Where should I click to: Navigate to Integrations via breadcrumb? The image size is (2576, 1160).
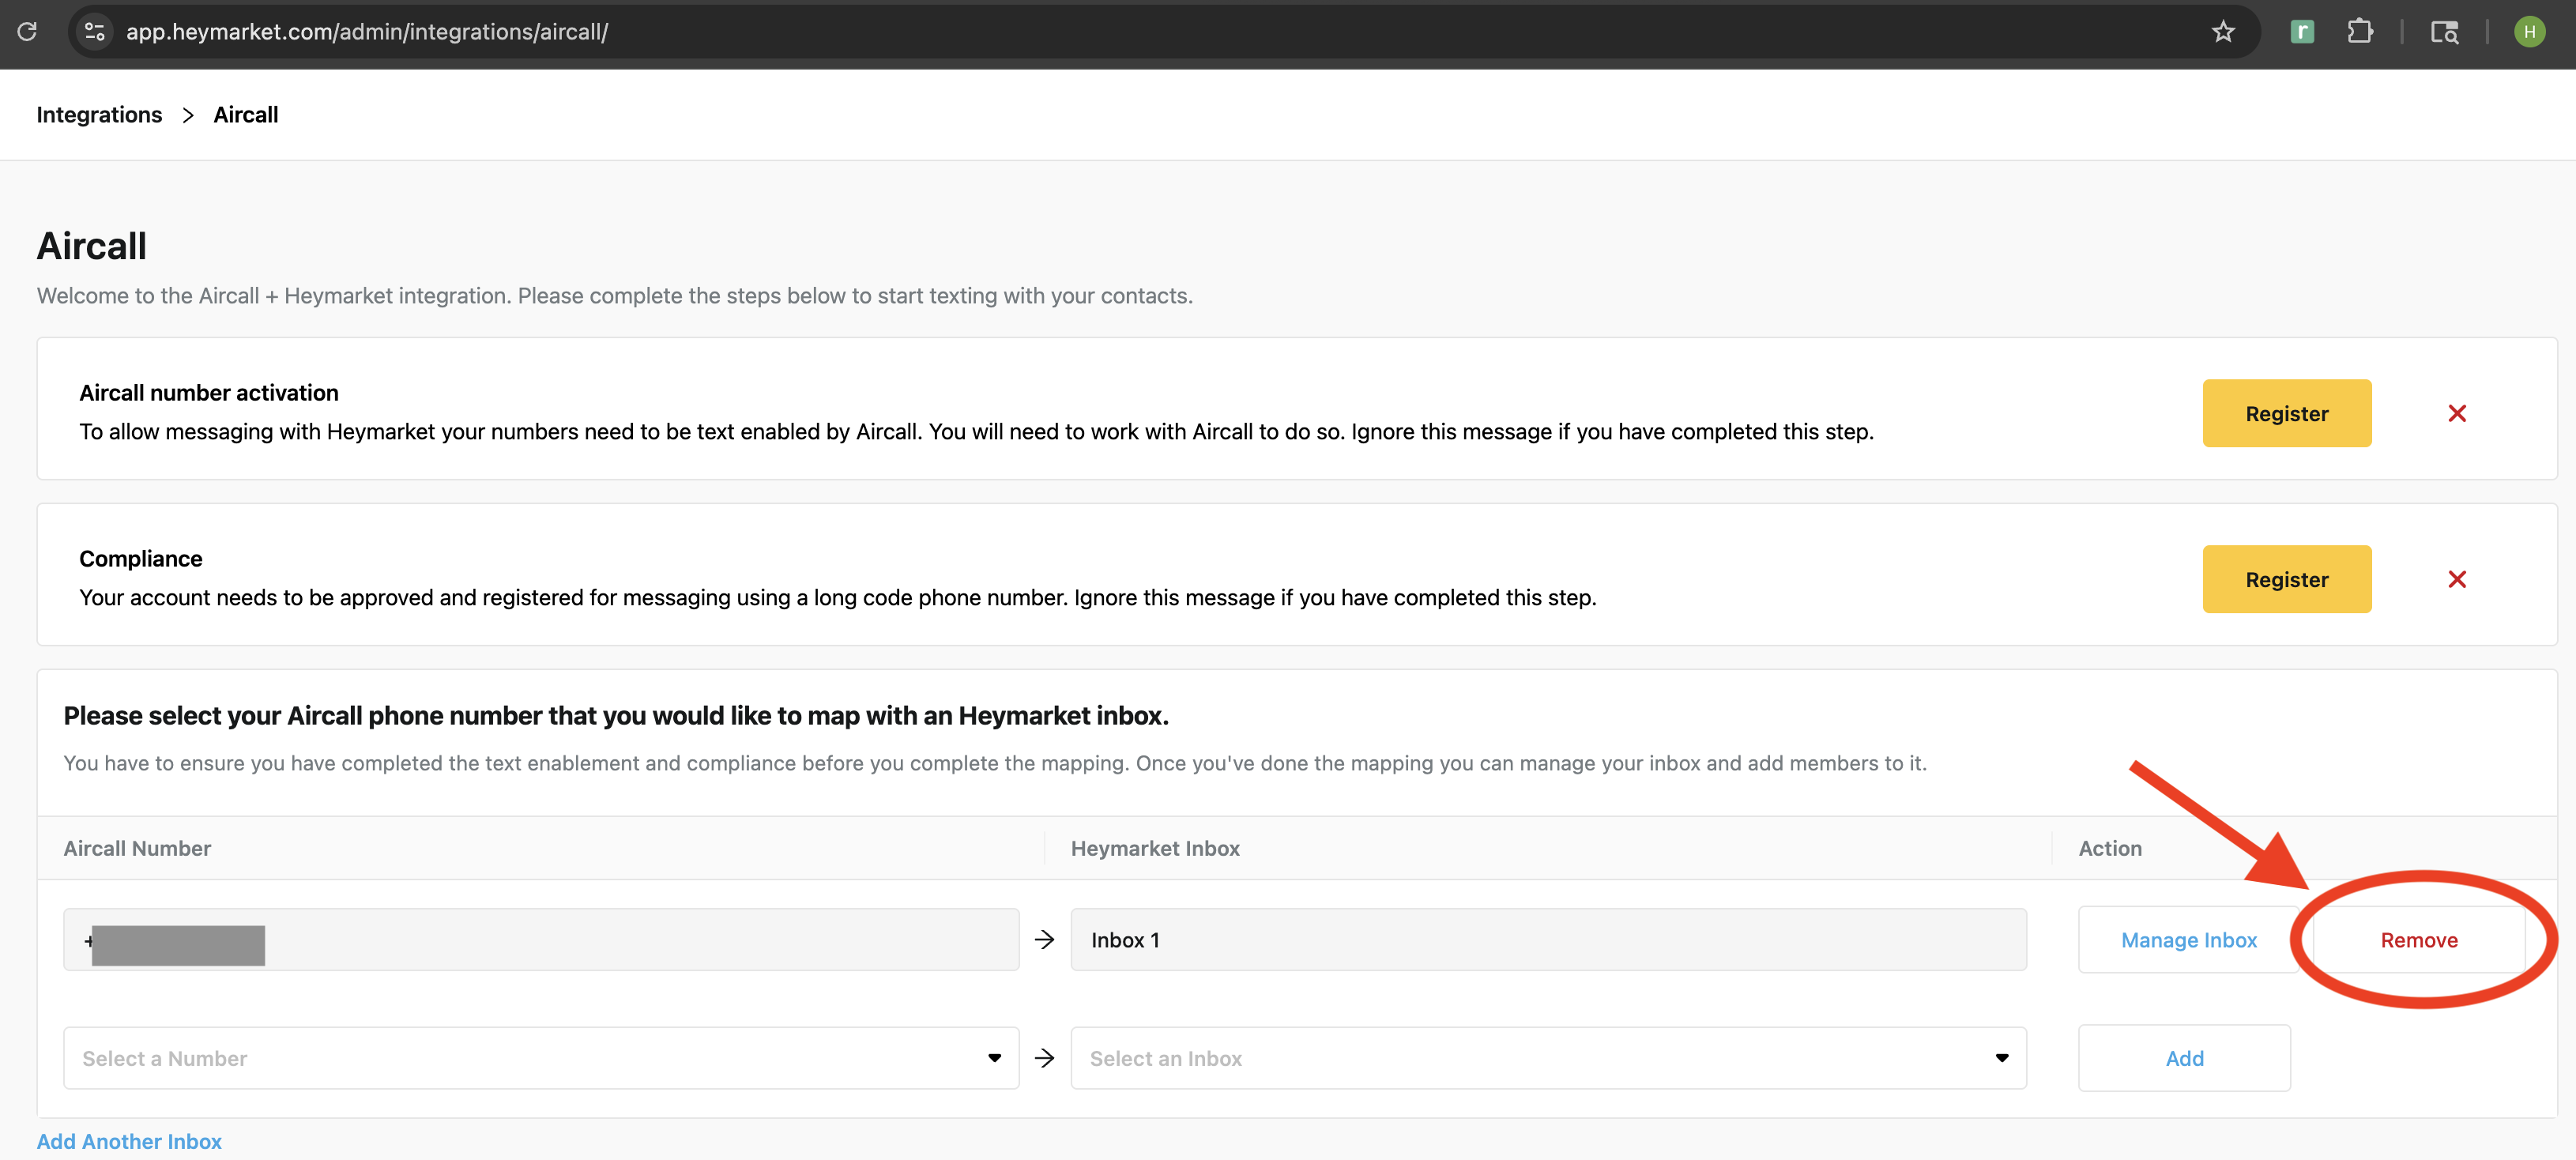(98, 114)
